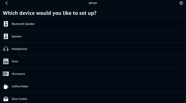The height and width of the screenshot is (103, 186).
Task: Click the Microwave icon
Action: [6, 74]
